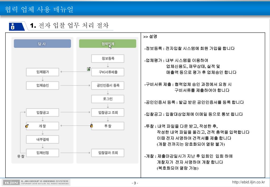
Task: Click the 내부결재 flow box
Action: tap(42, 139)
